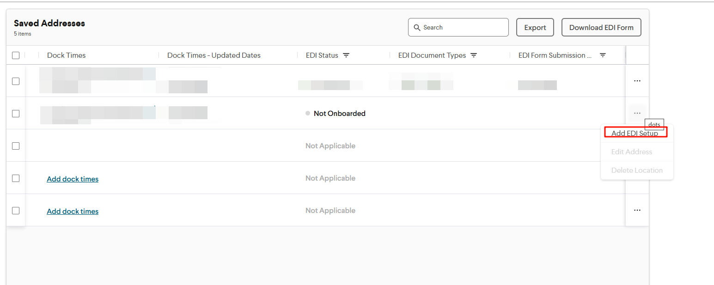Tick the select-all checkbox in the table header
The width and height of the screenshot is (714, 285).
tap(16, 55)
